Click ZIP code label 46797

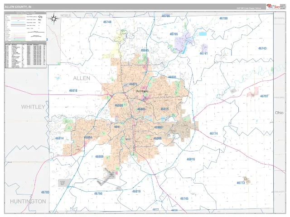click(x=264, y=96)
